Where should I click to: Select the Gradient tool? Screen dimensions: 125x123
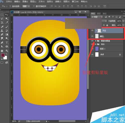pyautogui.click(x=7, y=34)
